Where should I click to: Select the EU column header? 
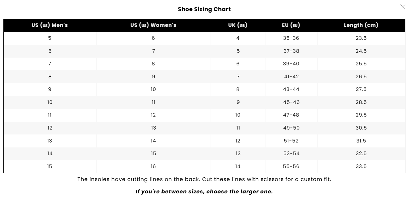click(x=291, y=25)
